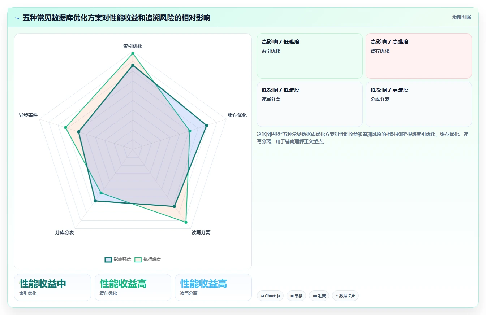486x315 pixels.
Task: Click 分库分表 inside 低影响 / 高难度 card
Action: [380, 99]
